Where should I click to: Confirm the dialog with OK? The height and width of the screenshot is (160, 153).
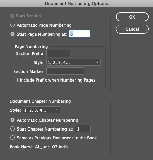click(132, 17)
